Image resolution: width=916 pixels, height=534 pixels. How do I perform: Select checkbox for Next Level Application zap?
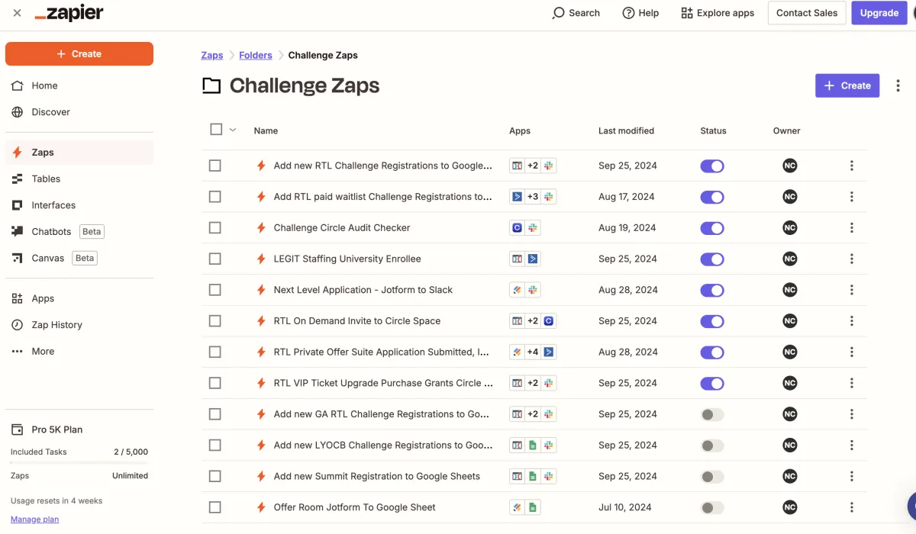[215, 290]
